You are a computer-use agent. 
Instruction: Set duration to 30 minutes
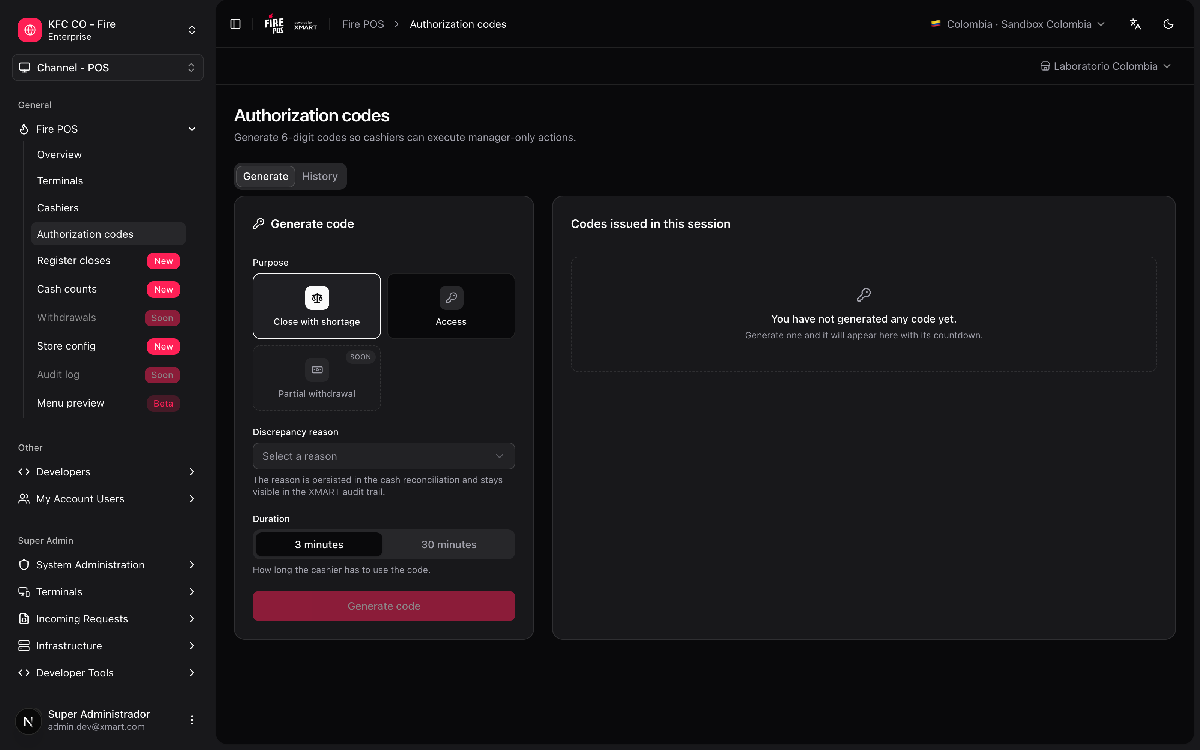pyautogui.click(x=449, y=544)
